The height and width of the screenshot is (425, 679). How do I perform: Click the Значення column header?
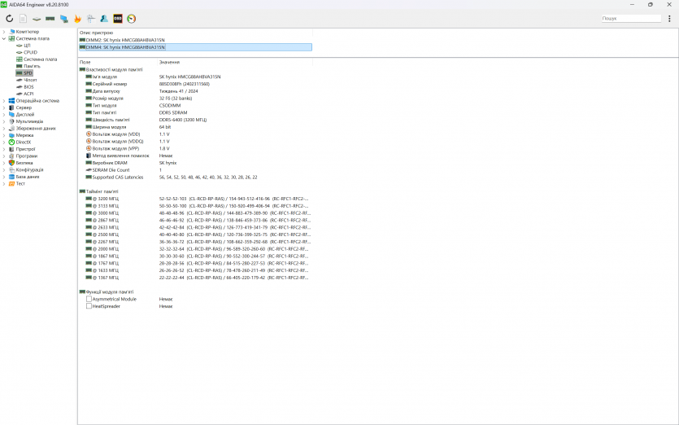[169, 62]
